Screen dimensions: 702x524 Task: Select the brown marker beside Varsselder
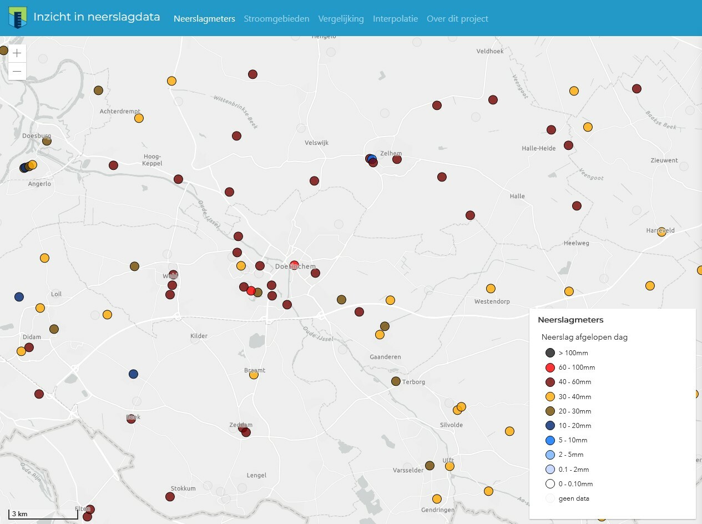click(x=430, y=465)
